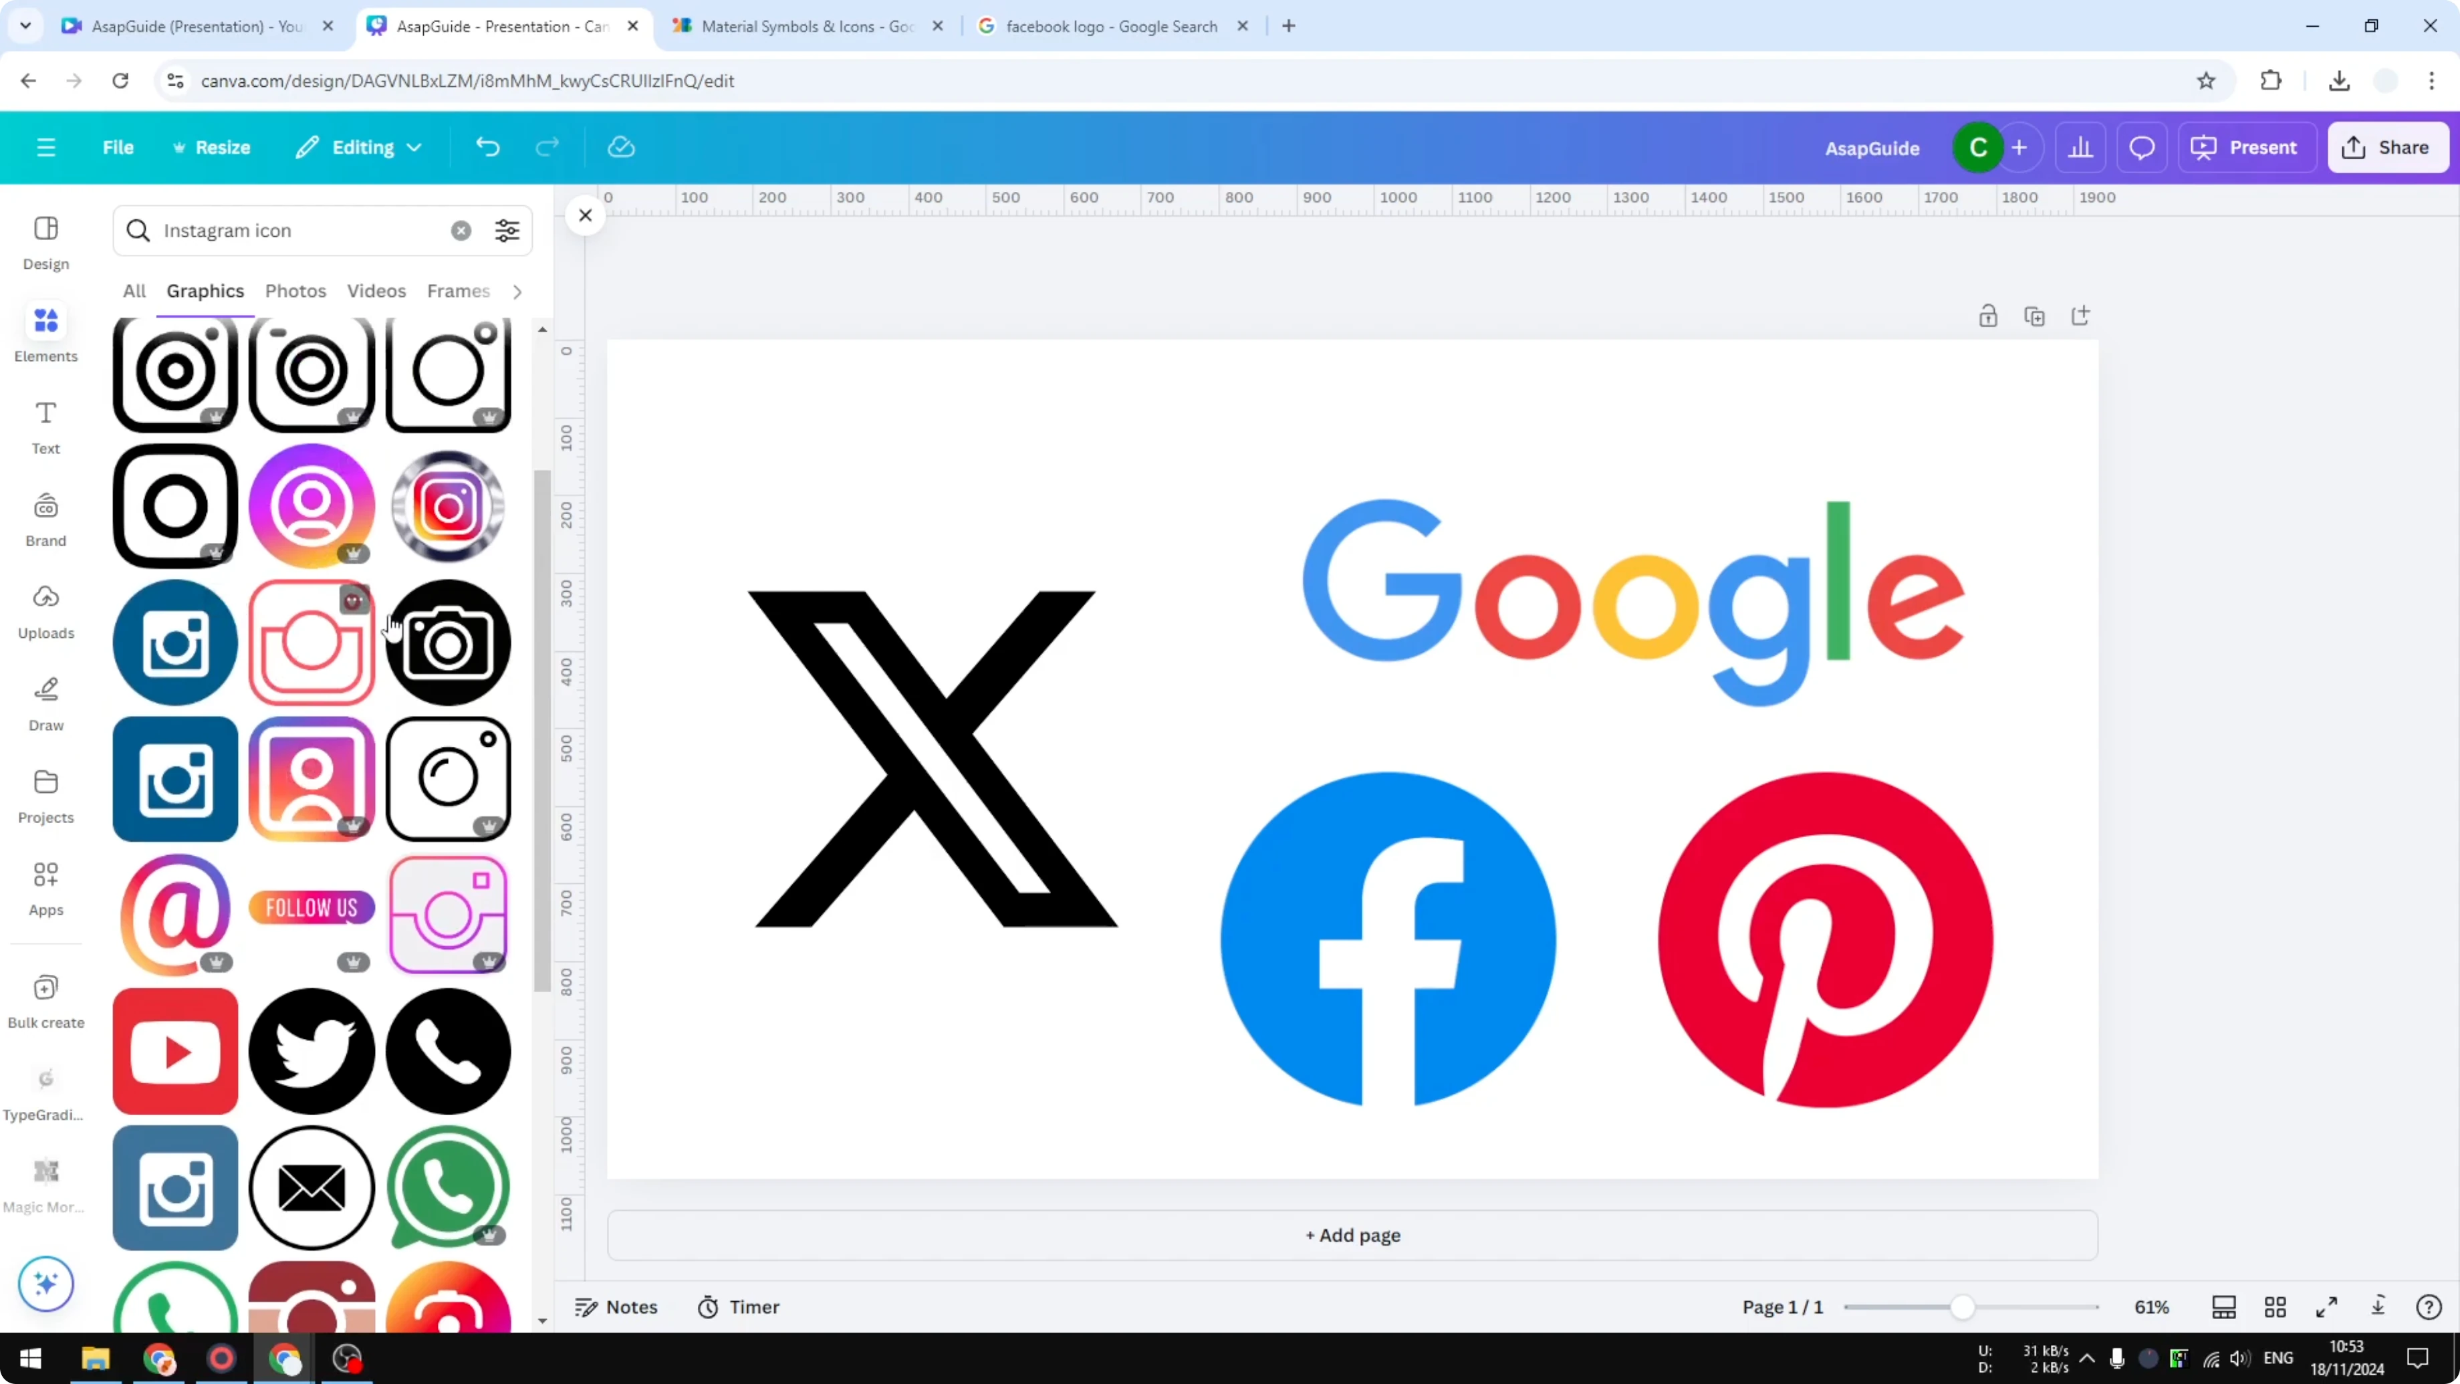Present the design using the Present button
Image resolution: width=2460 pixels, height=1384 pixels.
2247,147
